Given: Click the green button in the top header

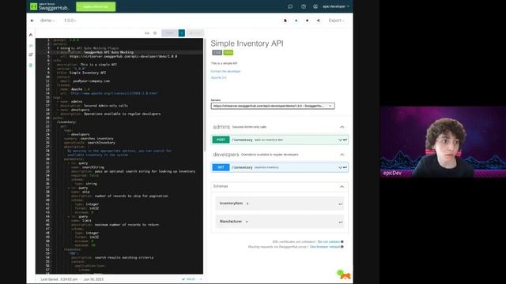Looking at the screenshot, I should pos(96,6).
